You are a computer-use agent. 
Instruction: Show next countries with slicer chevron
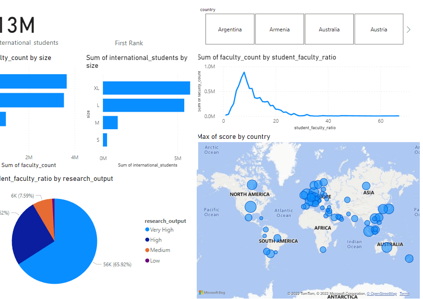tap(408, 30)
